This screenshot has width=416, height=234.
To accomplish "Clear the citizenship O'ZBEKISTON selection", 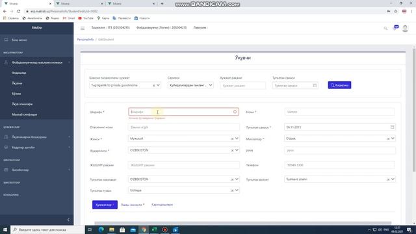I will (232, 150).
